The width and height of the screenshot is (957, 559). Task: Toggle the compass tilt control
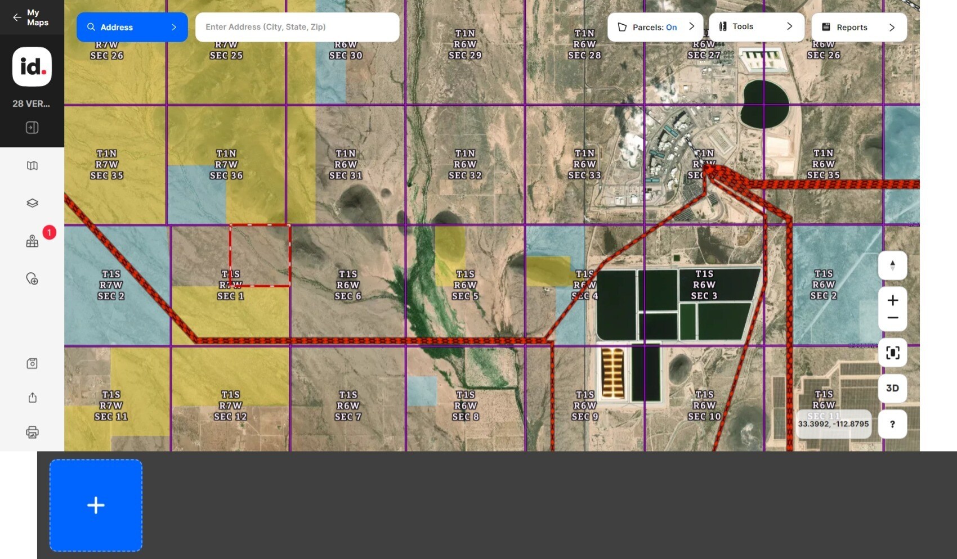(x=892, y=265)
